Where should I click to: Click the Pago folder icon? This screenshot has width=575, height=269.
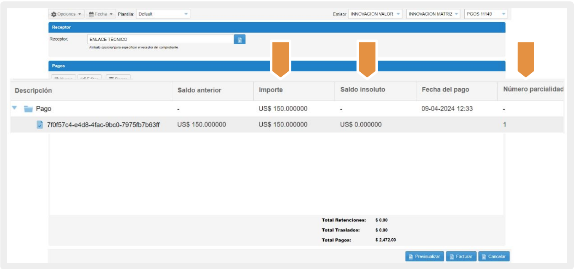pyautogui.click(x=28, y=109)
